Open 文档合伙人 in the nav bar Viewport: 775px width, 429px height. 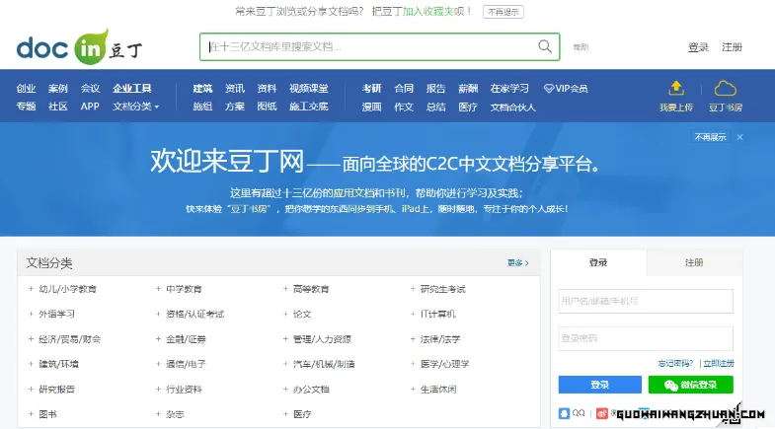tap(513, 107)
